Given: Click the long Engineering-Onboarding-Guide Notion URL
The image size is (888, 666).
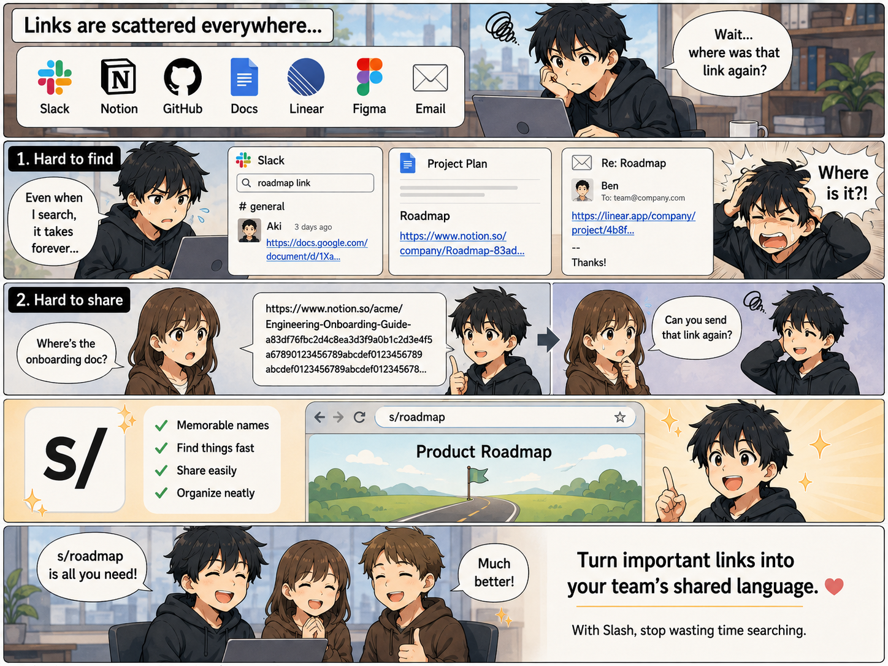Looking at the screenshot, I should [349, 339].
